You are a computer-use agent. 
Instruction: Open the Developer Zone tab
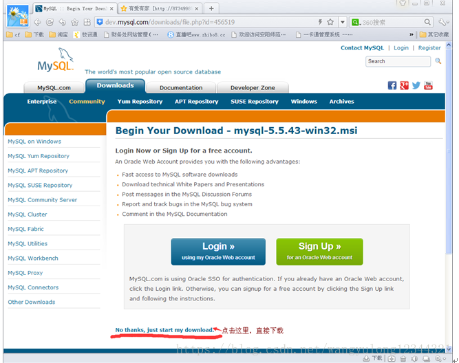tap(253, 88)
